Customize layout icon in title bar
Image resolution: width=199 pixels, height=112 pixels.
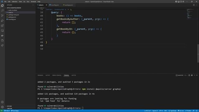pos(183,2)
